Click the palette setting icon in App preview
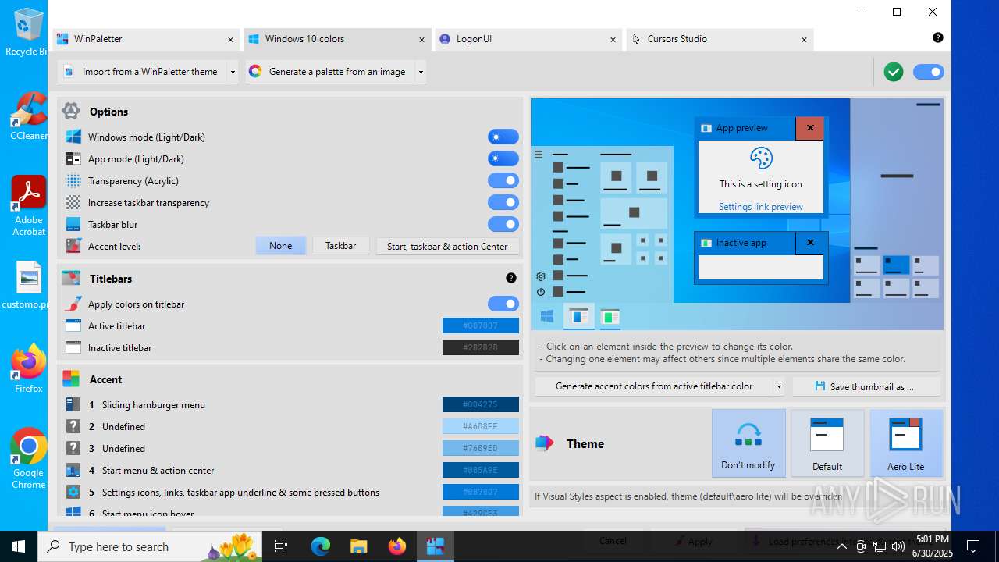This screenshot has width=999, height=562. pyautogui.click(x=761, y=158)
